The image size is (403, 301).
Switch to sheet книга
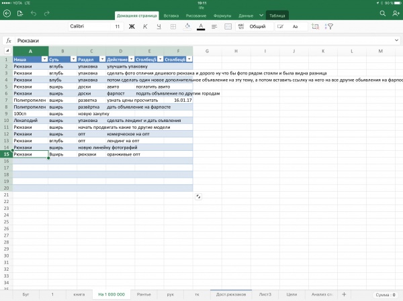79,294
